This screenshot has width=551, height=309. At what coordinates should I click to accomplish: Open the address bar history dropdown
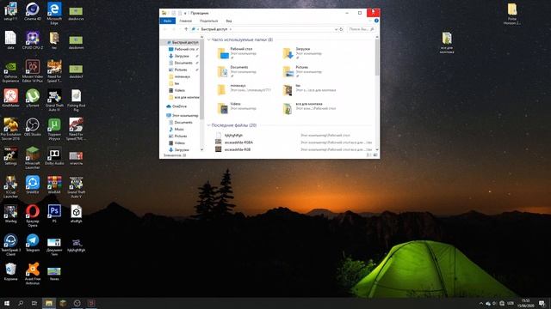pyautogui.click(x=336, y=29)
